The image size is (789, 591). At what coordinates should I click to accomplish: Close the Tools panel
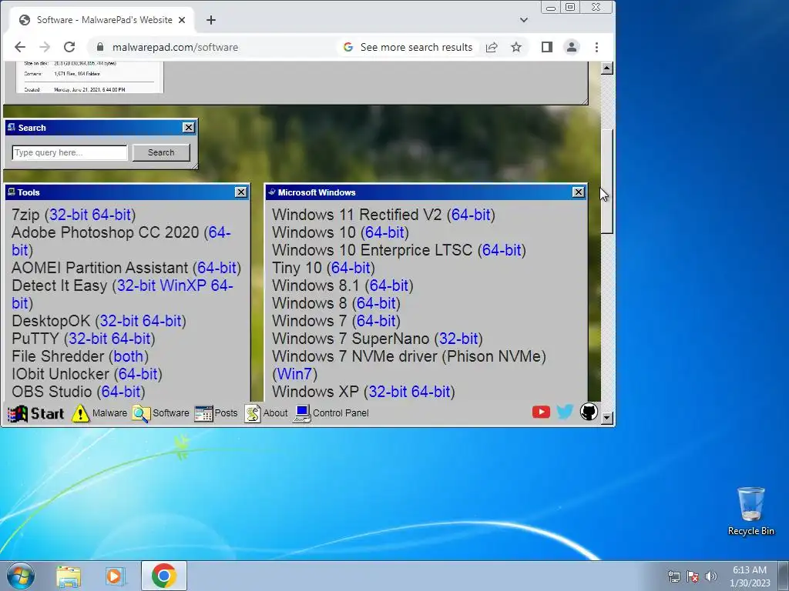pos(241,192)
